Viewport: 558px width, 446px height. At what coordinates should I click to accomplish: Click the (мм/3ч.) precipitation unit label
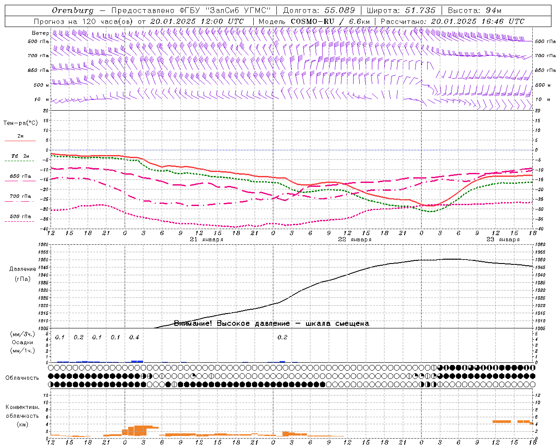(23, 334)
